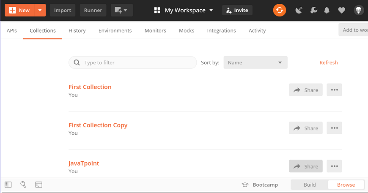The image size is (368, 193).
Task: Switch to Build mode
Action: 310,185
